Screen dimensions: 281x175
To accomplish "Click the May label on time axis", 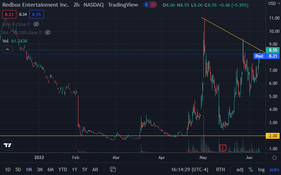I will 203,158.
